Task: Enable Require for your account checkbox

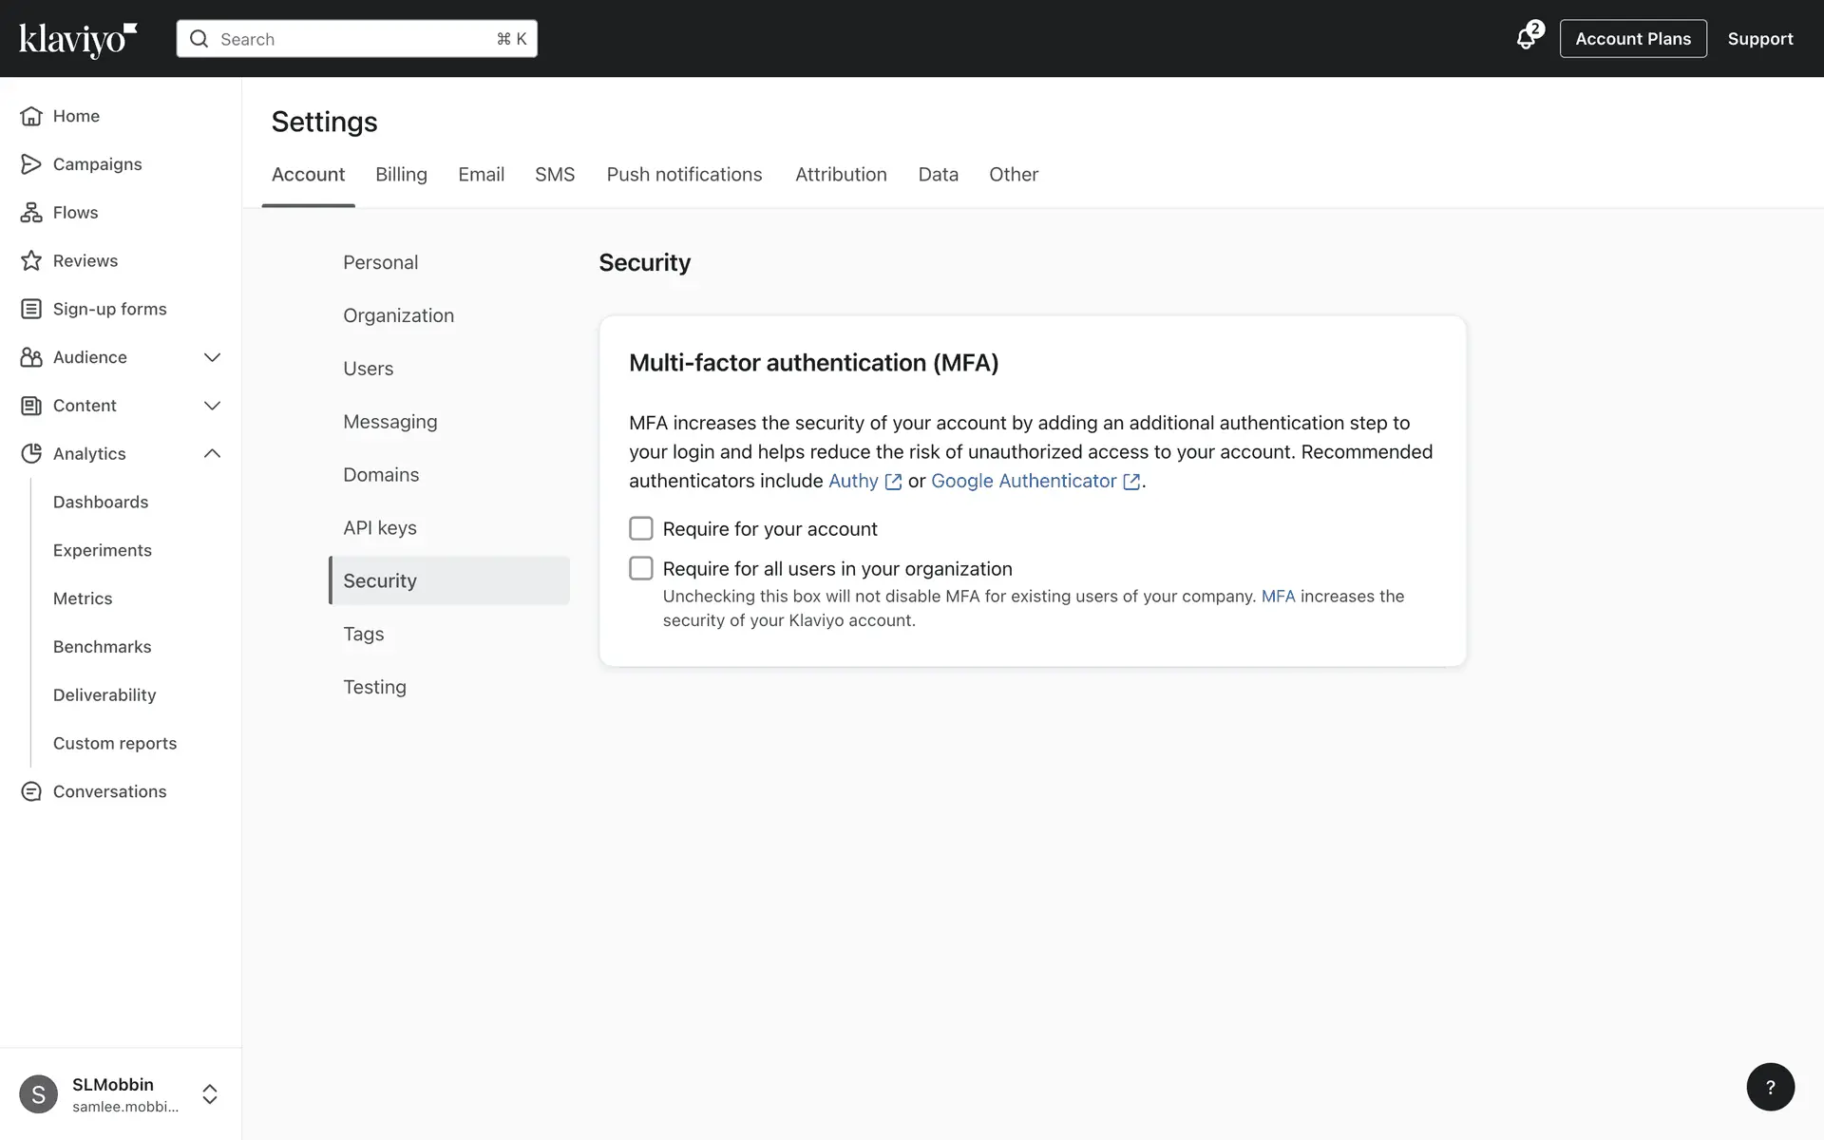Action: tap(641, 528)
